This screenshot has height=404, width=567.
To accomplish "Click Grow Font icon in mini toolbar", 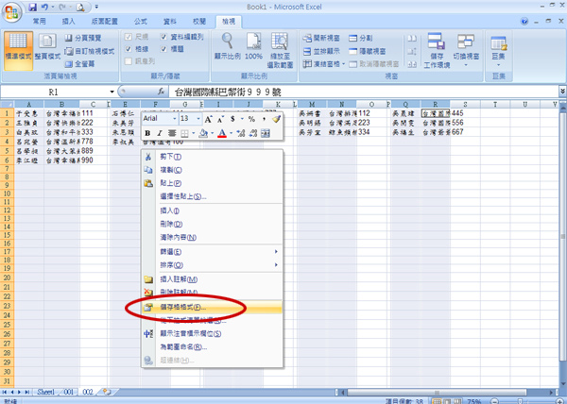I will pos(208,119).
